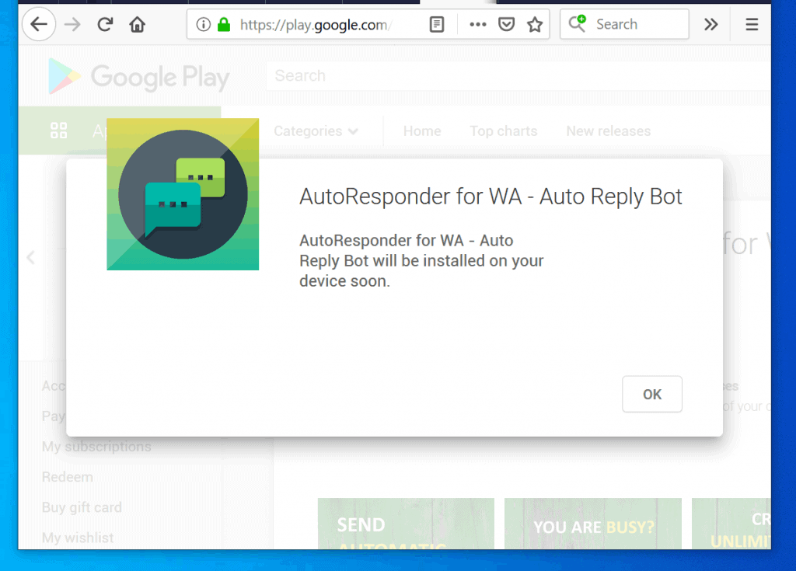The width and height of the screenshot is (796, 571).
Task: Expand the Categories dropdown
Action: click(316, 131)
